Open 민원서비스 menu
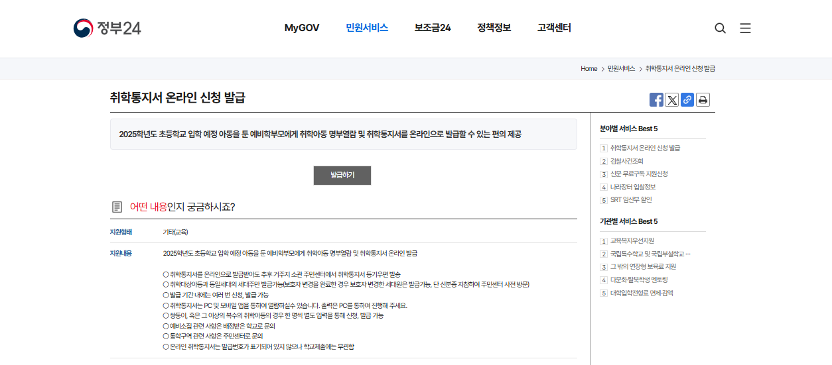The height and width of the screenshot is (365, 832). click(367, 28)
